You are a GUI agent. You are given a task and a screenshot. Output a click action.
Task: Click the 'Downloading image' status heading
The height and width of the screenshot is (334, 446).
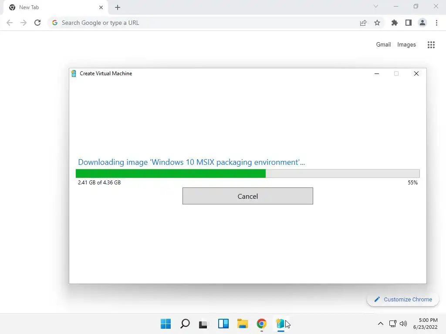(x=192, y=162)
